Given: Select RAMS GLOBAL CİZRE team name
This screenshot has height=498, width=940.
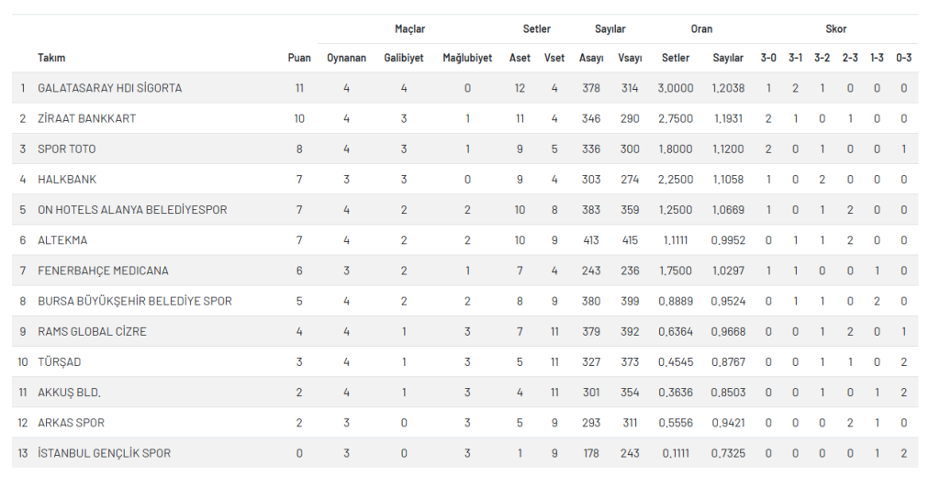Looking at the screenshot, I should pyautogui.click(x=92, y=331).
